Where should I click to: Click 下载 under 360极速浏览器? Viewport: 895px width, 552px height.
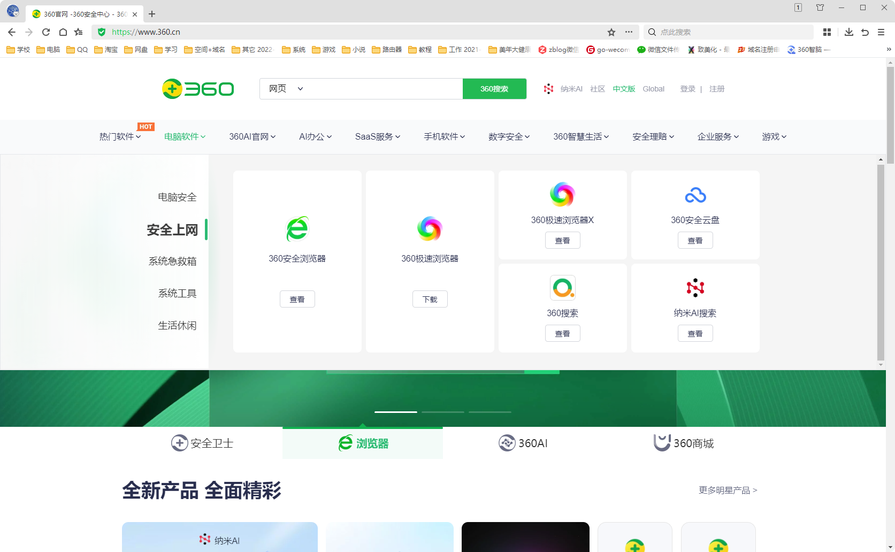coord(430,300)
